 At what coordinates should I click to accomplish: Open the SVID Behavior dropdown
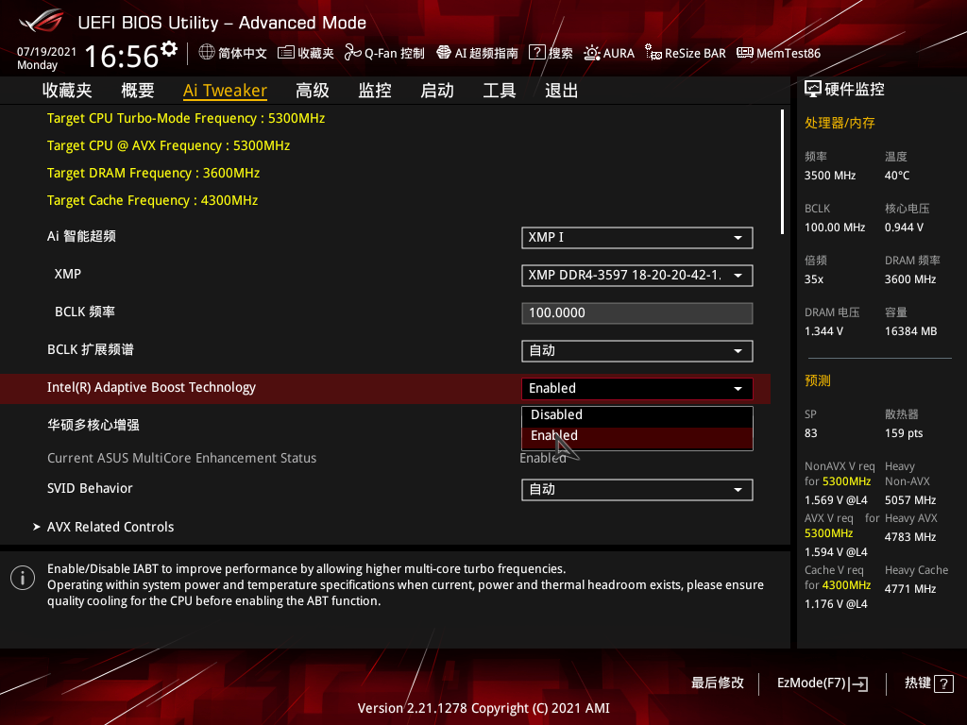coord(637,490)
